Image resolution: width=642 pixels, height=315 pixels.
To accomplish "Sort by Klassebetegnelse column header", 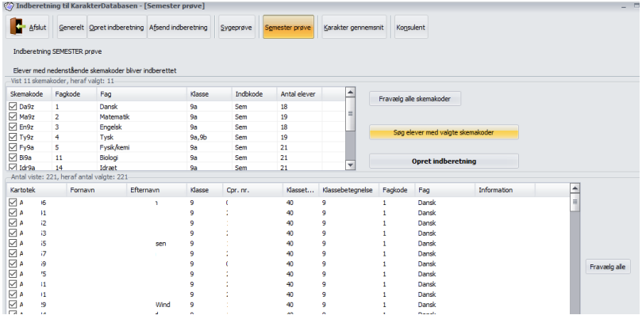I will tap(349, 190).
